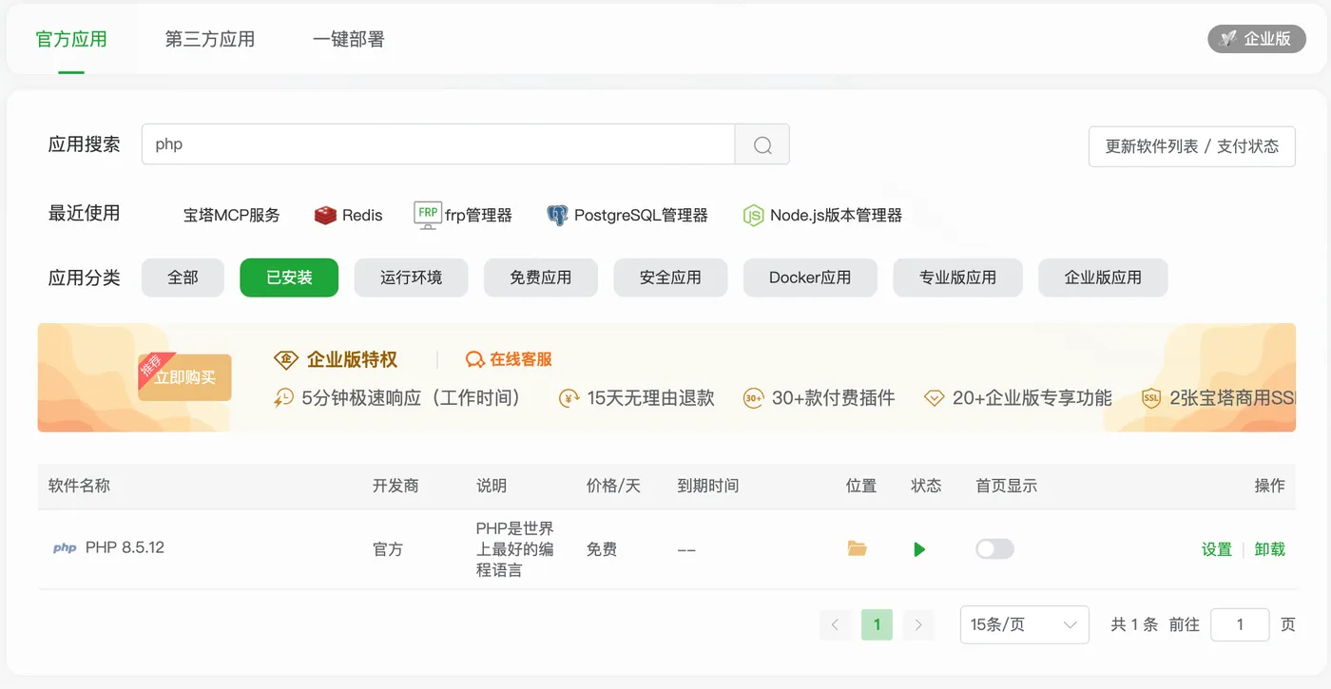
Task: Switch to the 官方应用 tab
Action: pyautogui.click(x=71, y=39)
